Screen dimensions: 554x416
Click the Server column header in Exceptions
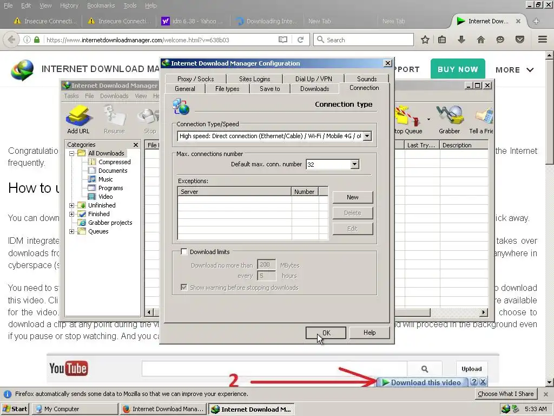click(235, 191)
